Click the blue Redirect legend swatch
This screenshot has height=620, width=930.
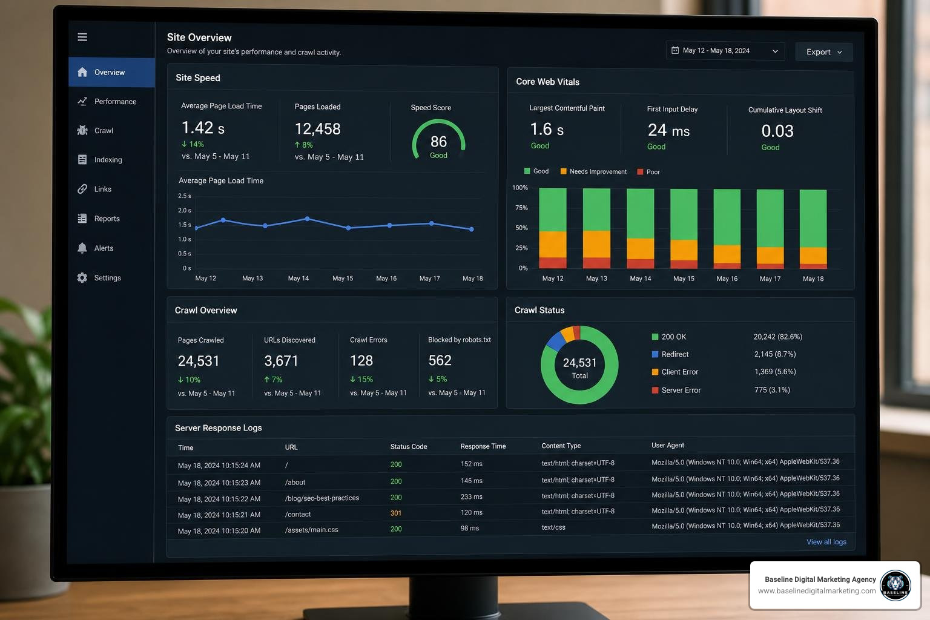point(655,354)
